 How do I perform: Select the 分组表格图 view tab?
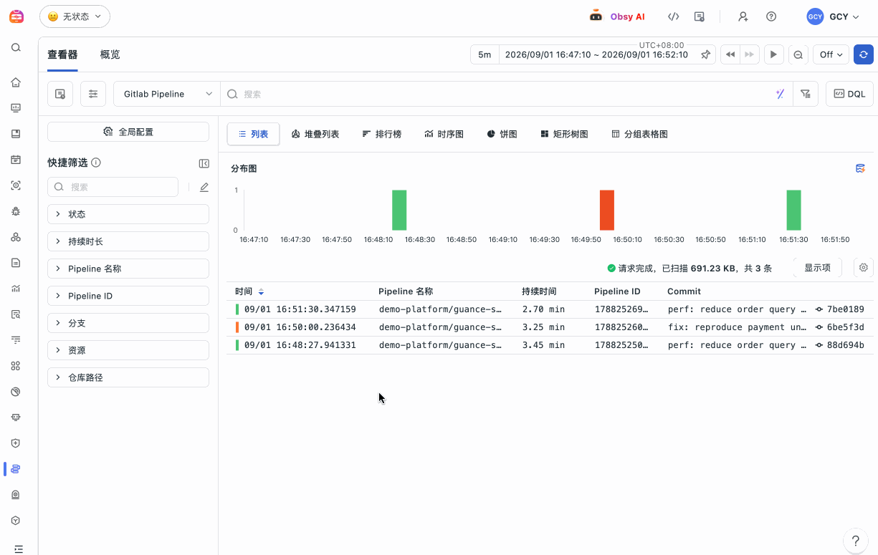point(639,134)
